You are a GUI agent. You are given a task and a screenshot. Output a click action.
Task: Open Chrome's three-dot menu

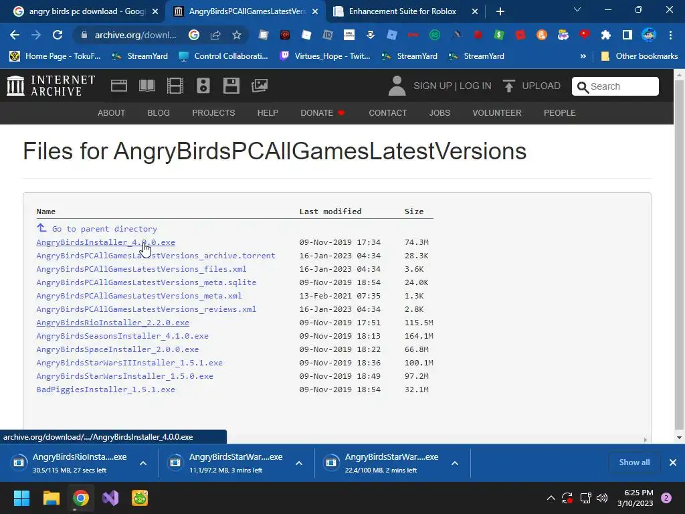tap(670, 35)
